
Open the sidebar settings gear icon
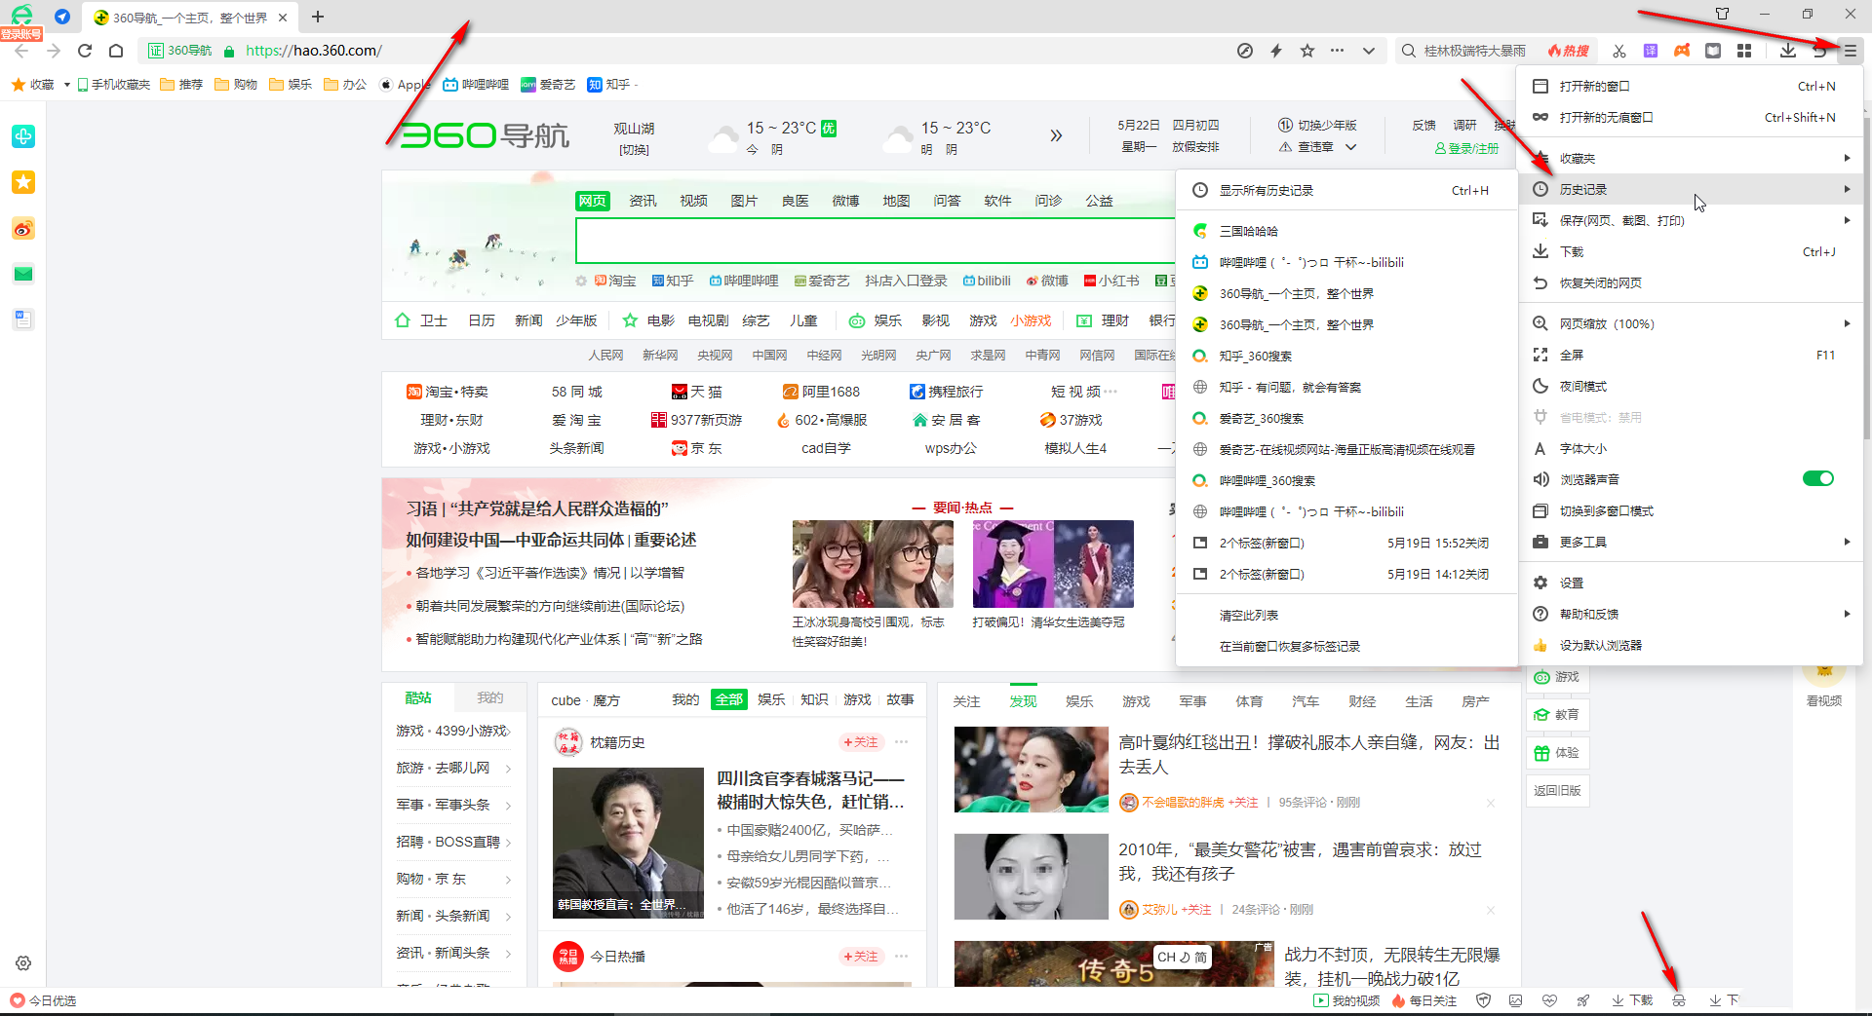pyautogui.click(x=23, y=962)
